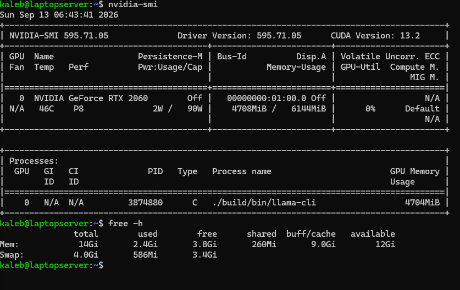Click the bus id 00000000:01:00.0
The height and width of the screenshot is (290, 460).
tap(267, 98)
